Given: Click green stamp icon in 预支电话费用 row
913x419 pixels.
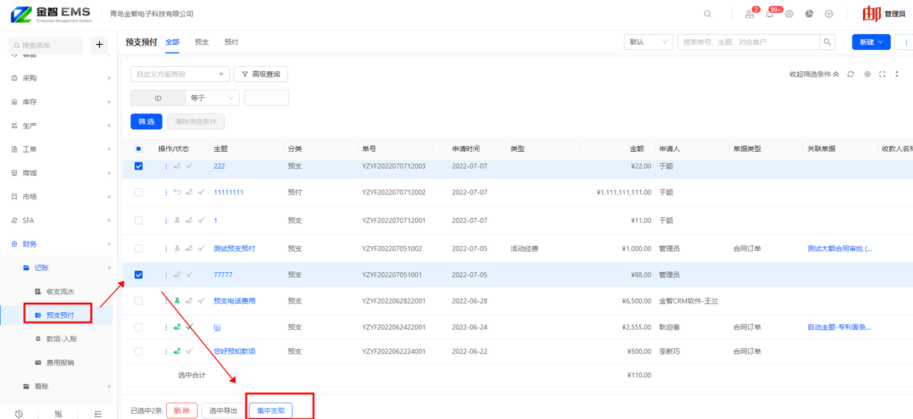Looking at the screenshot, I should tap(178, 301).
